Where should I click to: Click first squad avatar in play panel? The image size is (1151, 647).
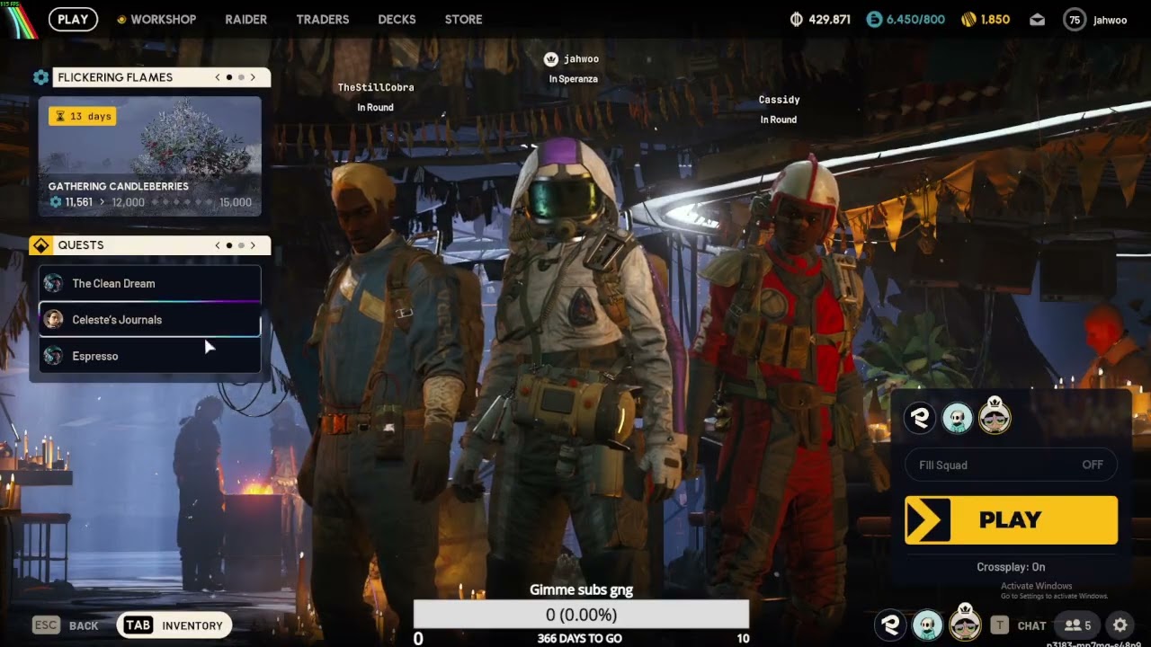pos(919,418)
